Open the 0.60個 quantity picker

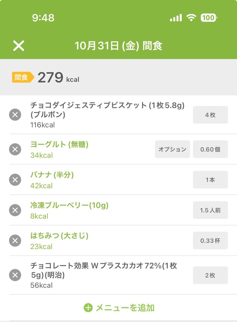(210, 149)
